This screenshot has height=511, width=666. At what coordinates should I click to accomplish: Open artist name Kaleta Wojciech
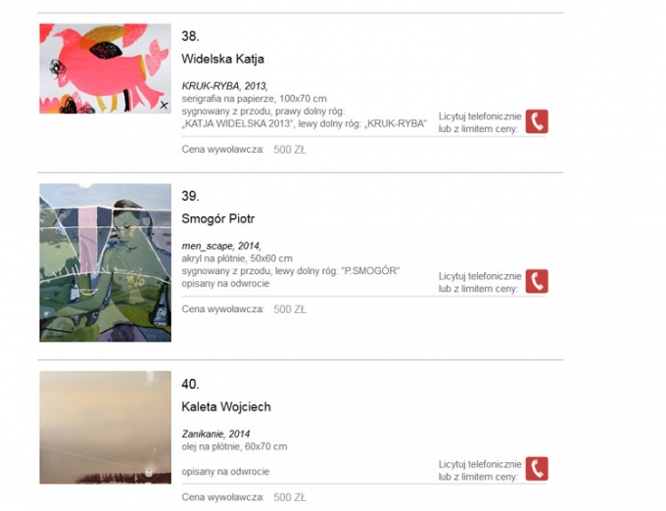(226, 406)
